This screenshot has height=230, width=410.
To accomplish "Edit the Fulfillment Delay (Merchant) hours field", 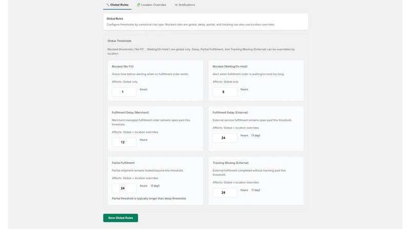I will click(x=124, y=142).
